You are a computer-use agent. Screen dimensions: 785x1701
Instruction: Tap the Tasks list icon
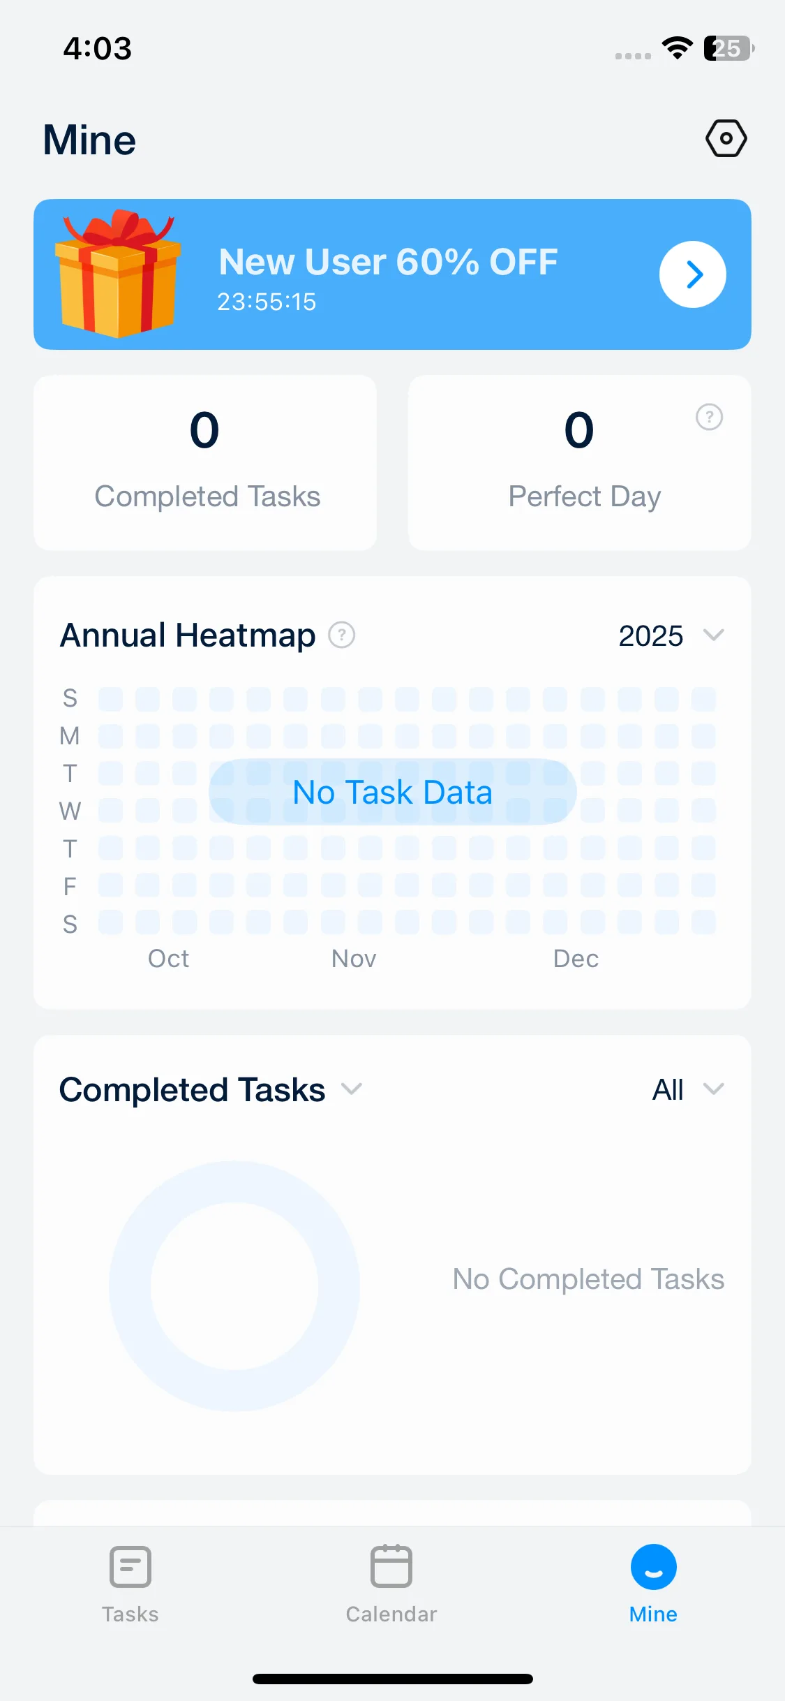[130, 1566]
